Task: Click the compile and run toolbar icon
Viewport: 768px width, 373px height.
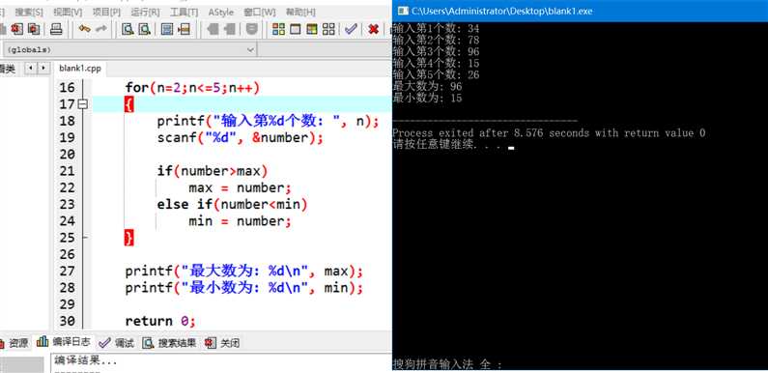Action: 312,29
